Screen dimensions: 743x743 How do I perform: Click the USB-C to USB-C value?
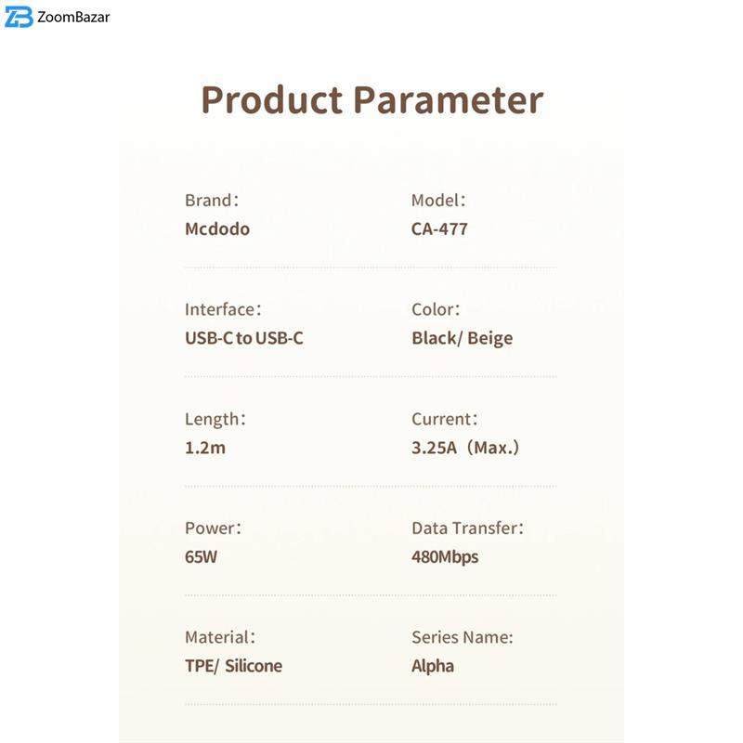pyautogui.click(x=244, y=338)
